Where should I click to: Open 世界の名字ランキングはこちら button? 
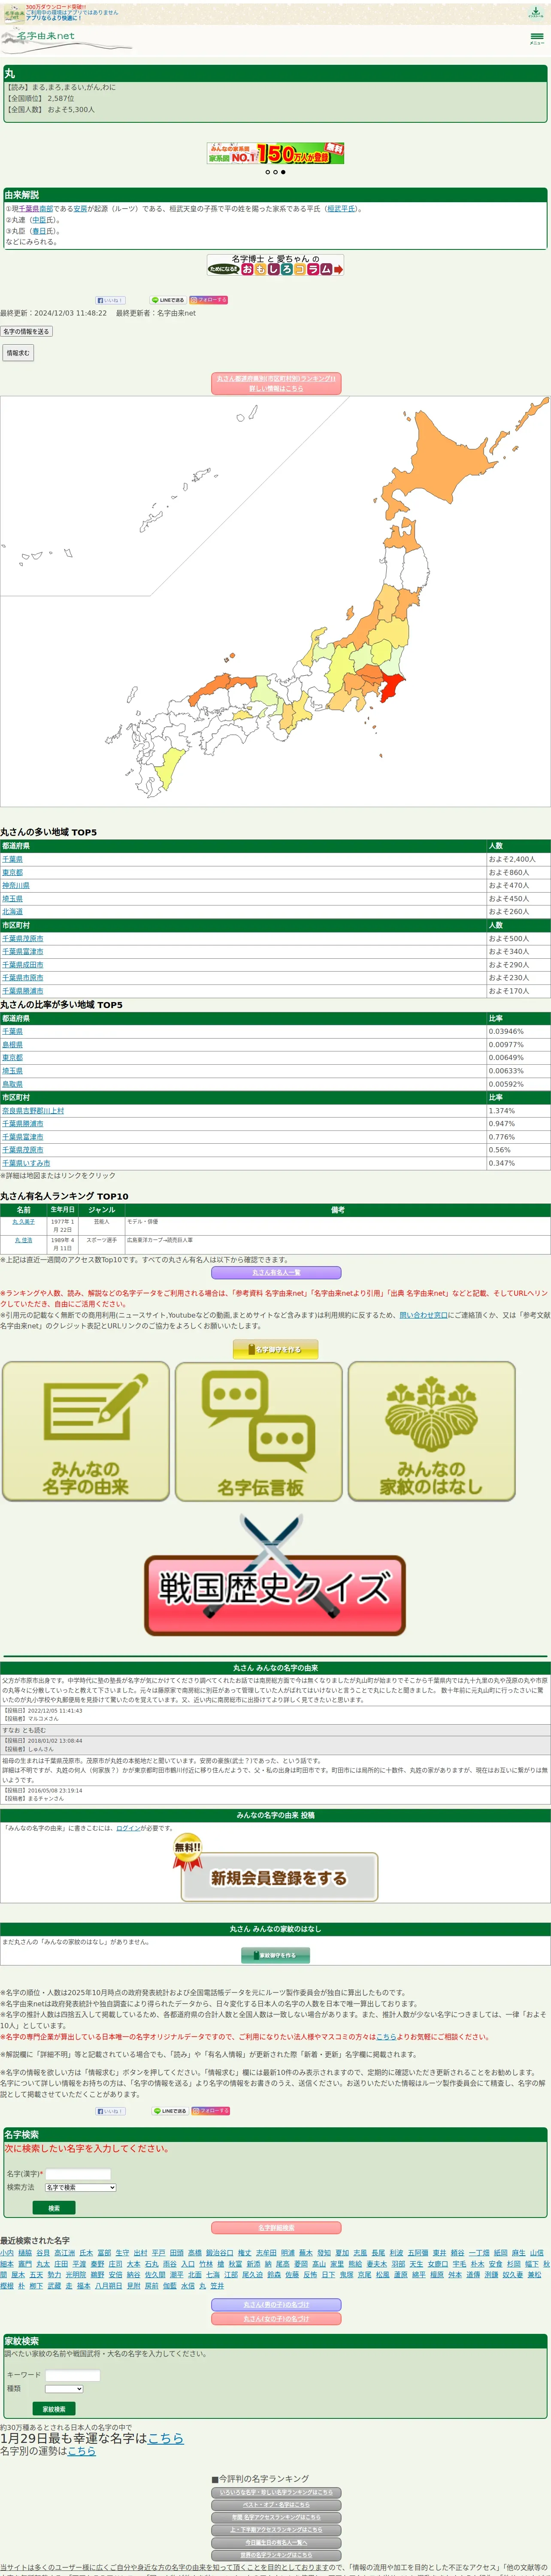[x=276, y=2555]
